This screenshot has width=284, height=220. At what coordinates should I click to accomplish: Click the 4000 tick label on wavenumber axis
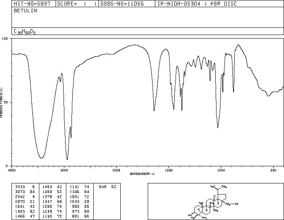pyautogui.click(x=12, y=170)
